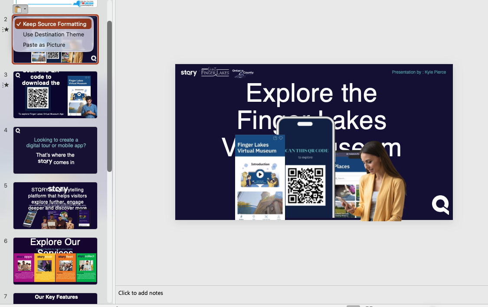Select the QR code image on the slide
488x307 pixels.
(x=305, y=185)
